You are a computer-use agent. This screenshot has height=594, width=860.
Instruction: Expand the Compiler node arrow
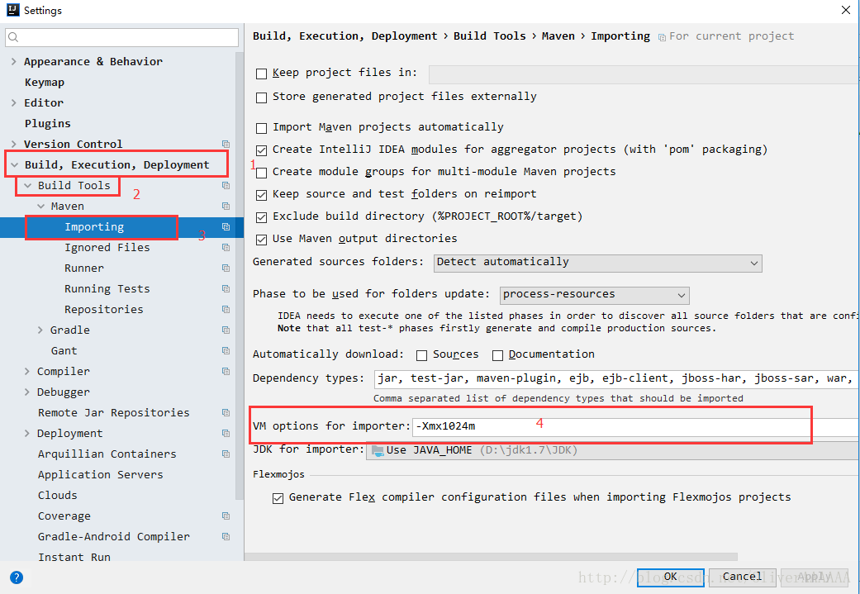[x=27, y=371]
